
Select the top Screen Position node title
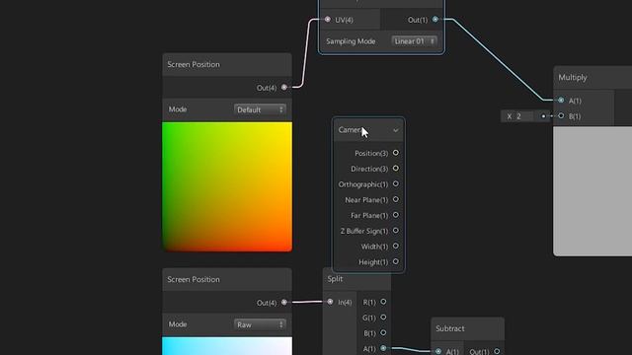point(194,64)
